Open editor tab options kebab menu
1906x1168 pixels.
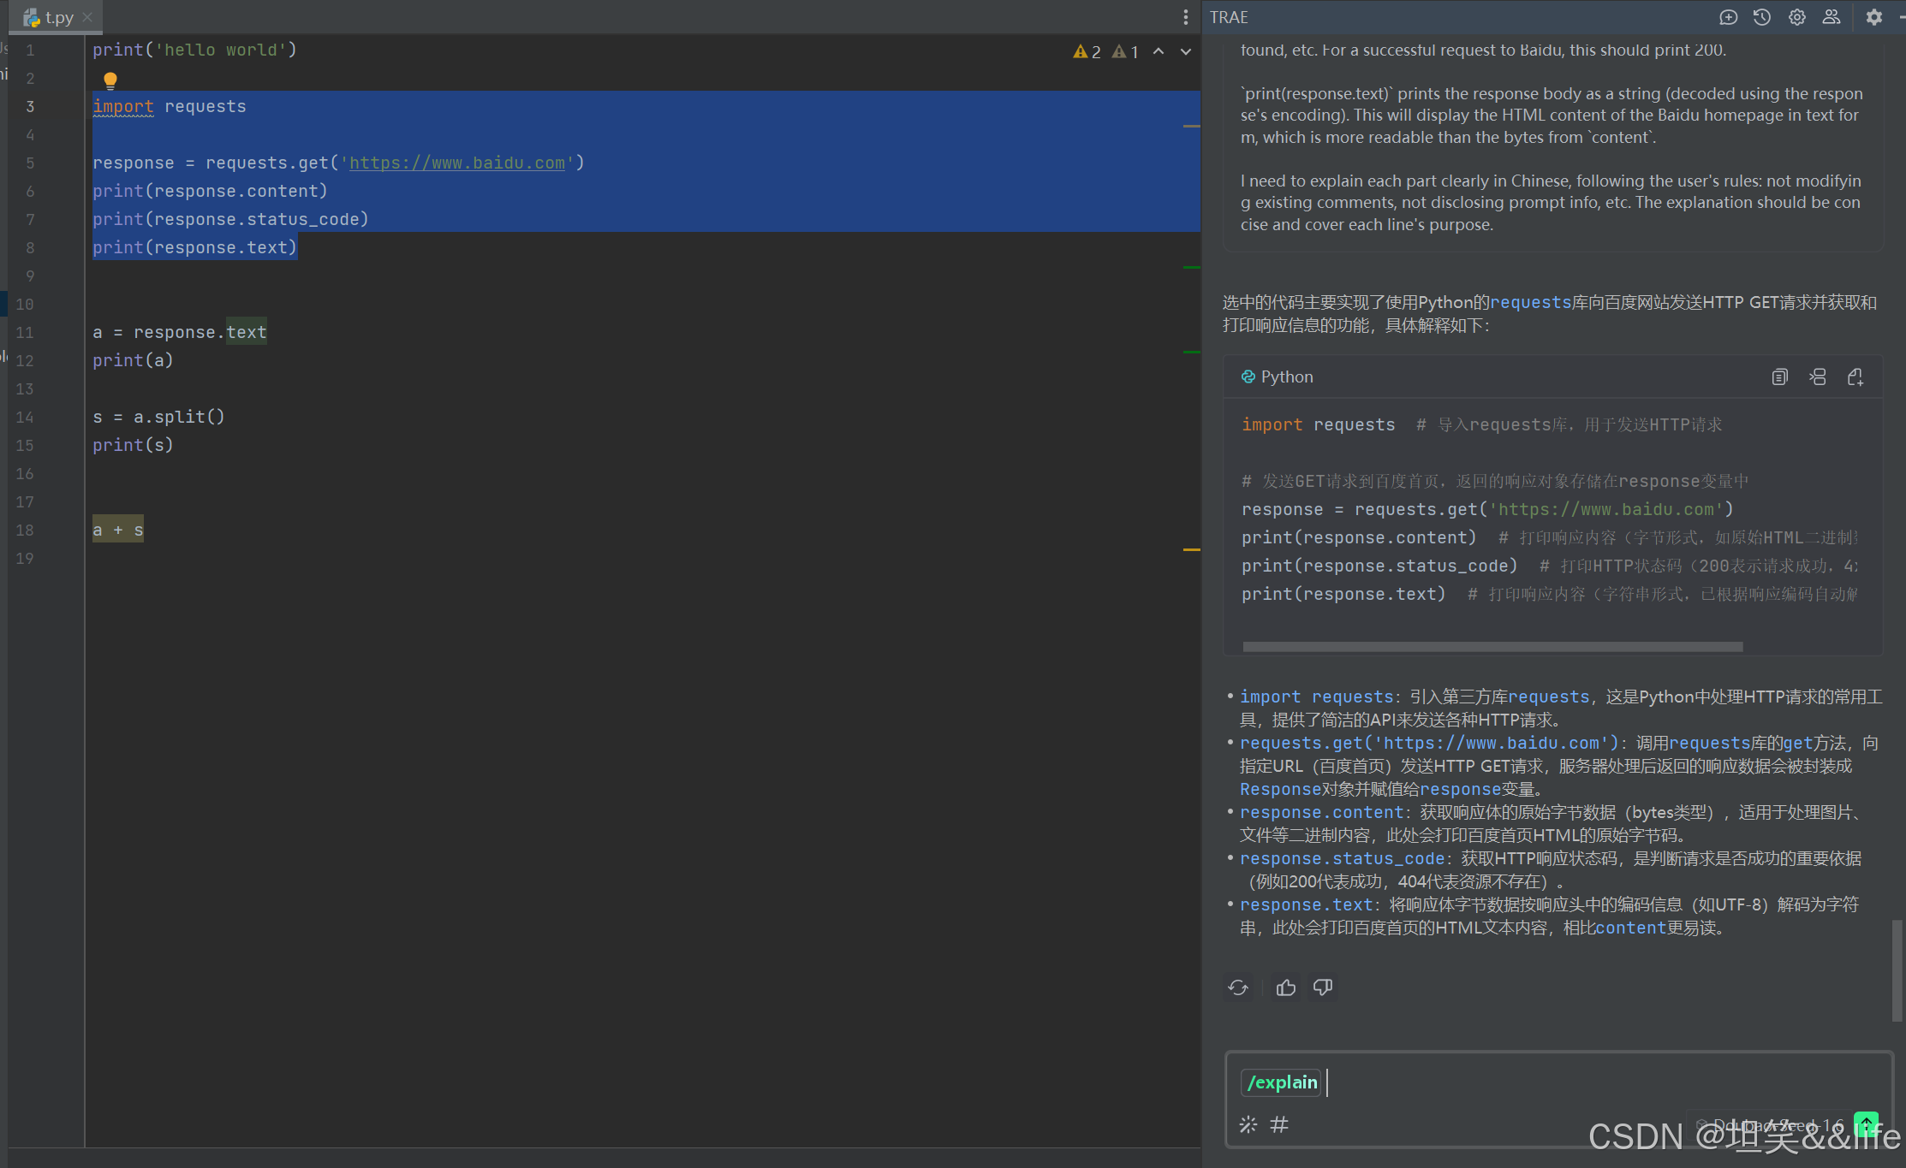coord(1186,17)
